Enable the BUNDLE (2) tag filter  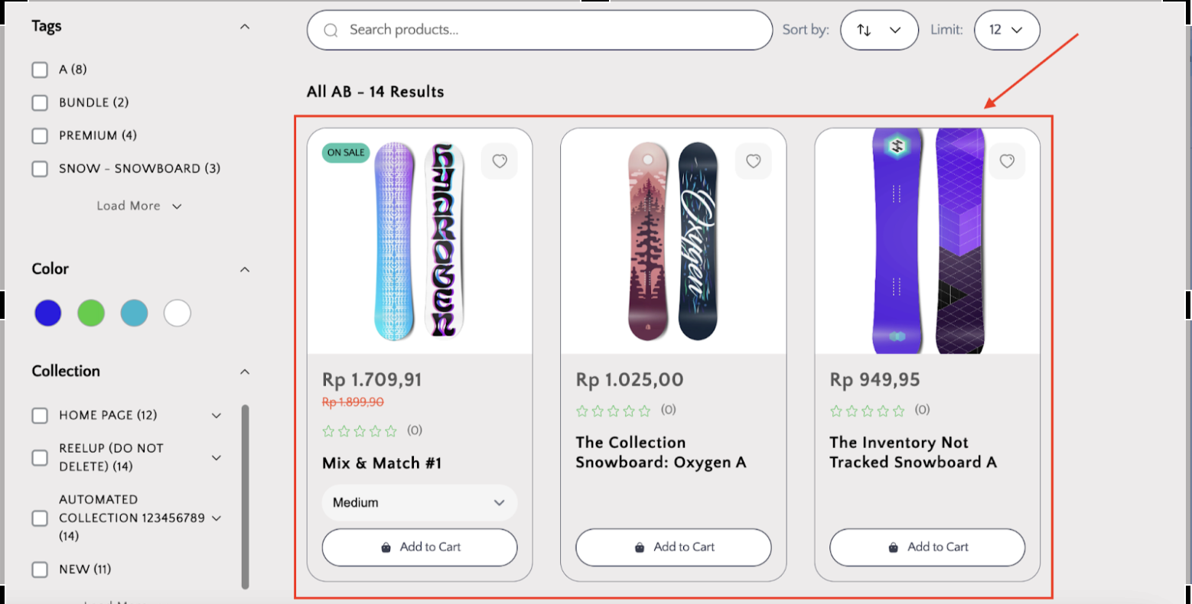pos(40,102)
